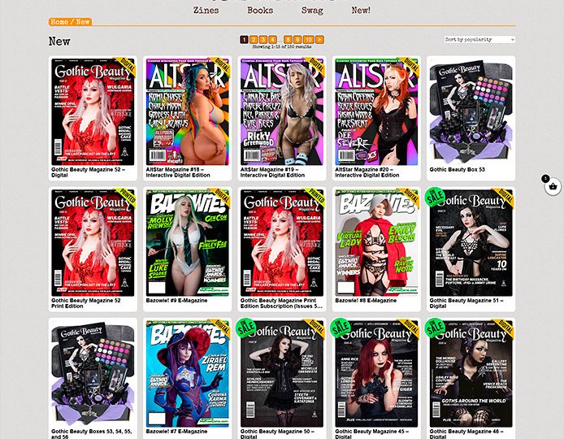Click SALE badge on Gothic Beauty Magazine 51
The height and width of the screenshot is (439, 564).
[436, 199]
